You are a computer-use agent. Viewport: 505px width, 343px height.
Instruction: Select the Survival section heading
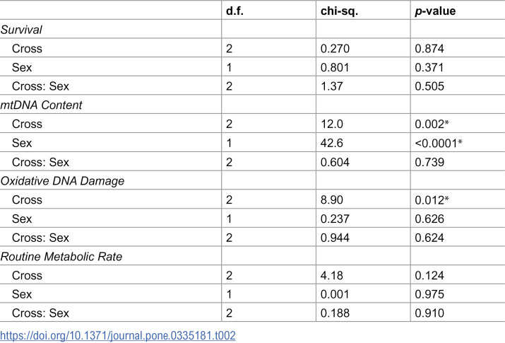tap(21, 30)
